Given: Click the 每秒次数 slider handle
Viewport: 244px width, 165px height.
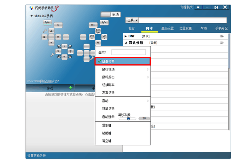Looking at the screenshot, I should [x=128, y=119].
